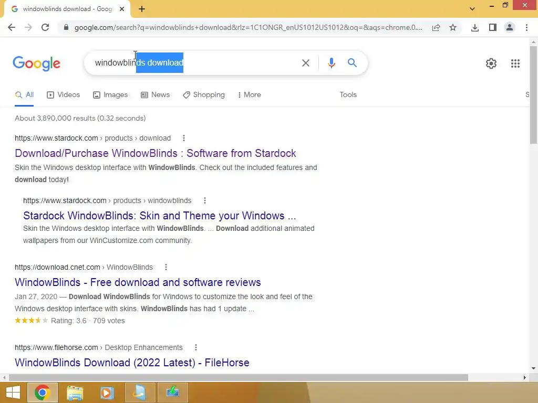The width and height of the screenshot is (538, 403).
Task: Click Chrome icon in taskbar
Action: pyautogui.click(x=42, y=393)
